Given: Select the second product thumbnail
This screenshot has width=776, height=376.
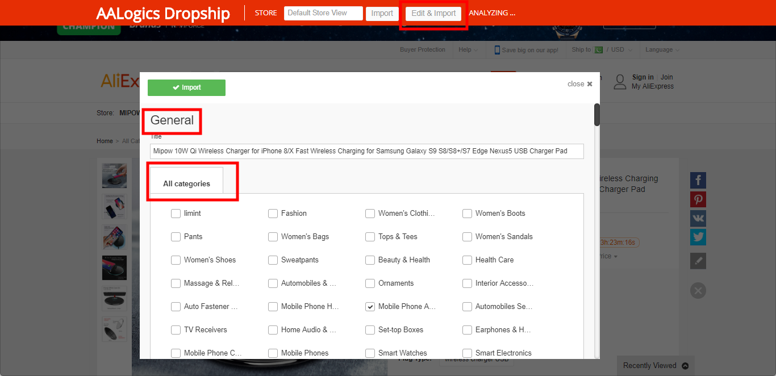Looking at the screenshot, I should tap(114, 206).
